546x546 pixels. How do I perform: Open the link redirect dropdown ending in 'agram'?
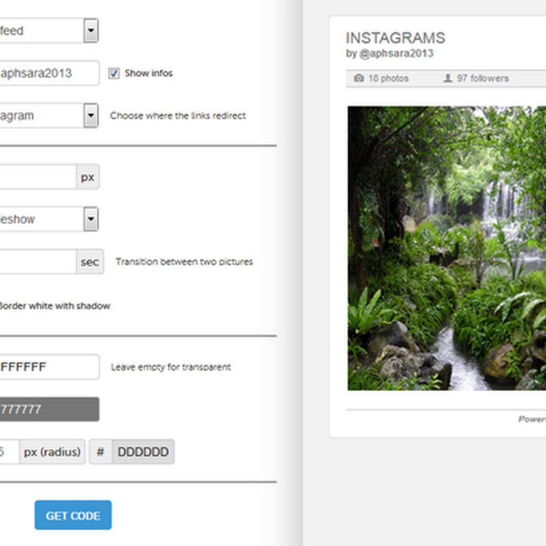tap(49, 115)
